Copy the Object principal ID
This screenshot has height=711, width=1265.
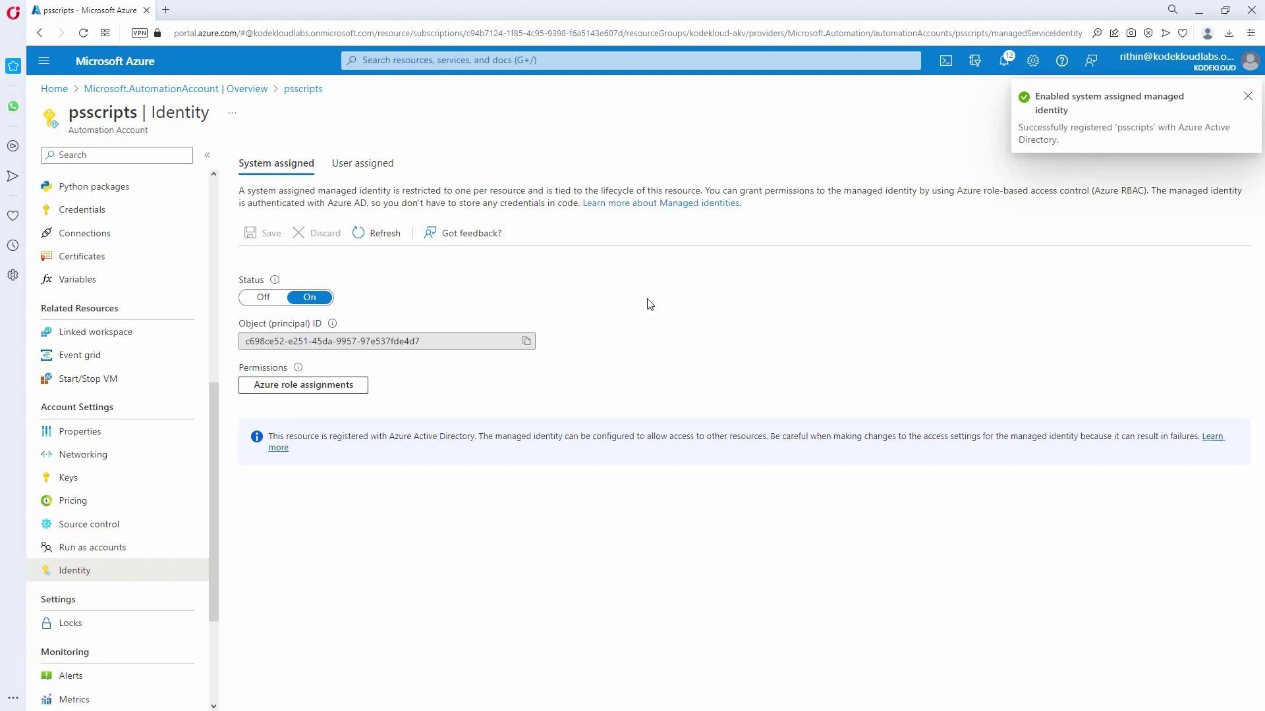click(526, 341)
